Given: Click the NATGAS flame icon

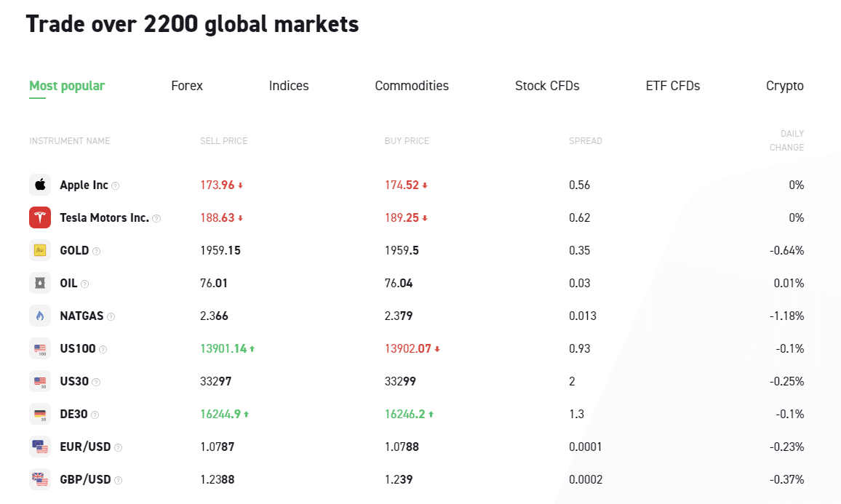Looking at the screenshot, I should [x=40, y=316].
